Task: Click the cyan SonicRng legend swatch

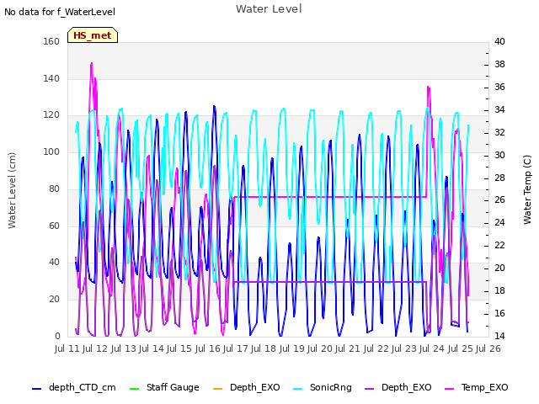Action: coord(298,389)
